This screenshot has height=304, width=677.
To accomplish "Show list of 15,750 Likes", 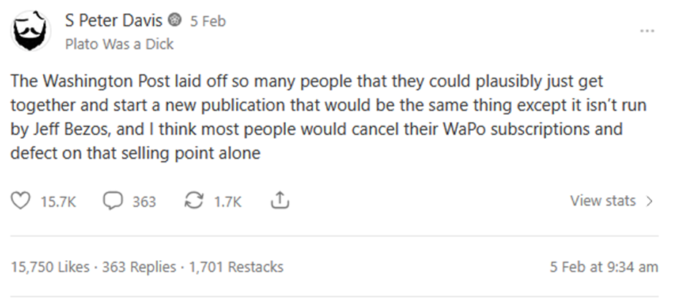I will (x=50, y=267).
